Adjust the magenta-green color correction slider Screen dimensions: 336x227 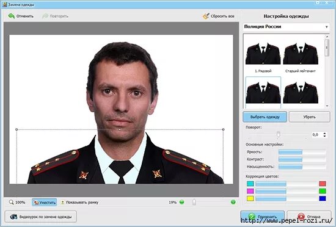[287, 191]
